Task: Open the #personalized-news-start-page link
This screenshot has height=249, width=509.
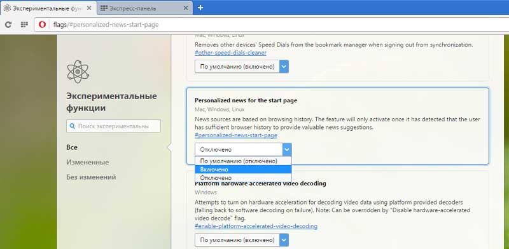Action: coord(236,135)
